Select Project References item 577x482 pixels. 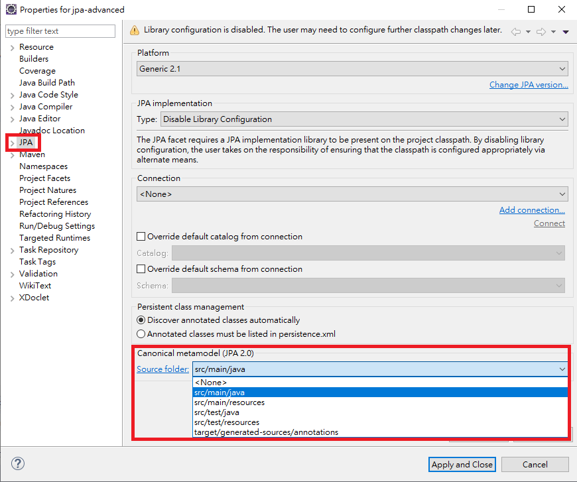click(54, 202)
